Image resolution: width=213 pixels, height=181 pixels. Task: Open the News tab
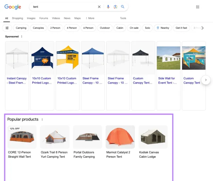tap(67, 18)
